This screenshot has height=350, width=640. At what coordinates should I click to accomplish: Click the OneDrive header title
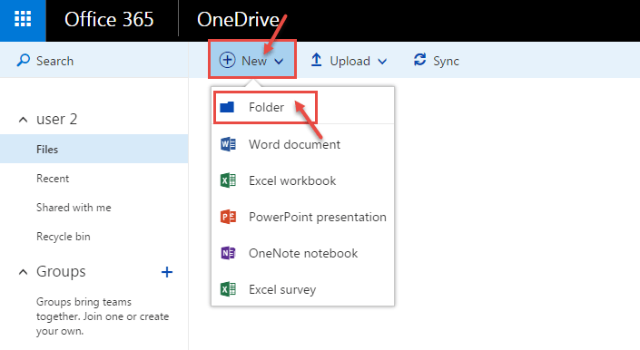pos(238,19)
